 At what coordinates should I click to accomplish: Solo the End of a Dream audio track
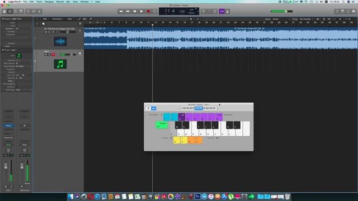[49, 32]
